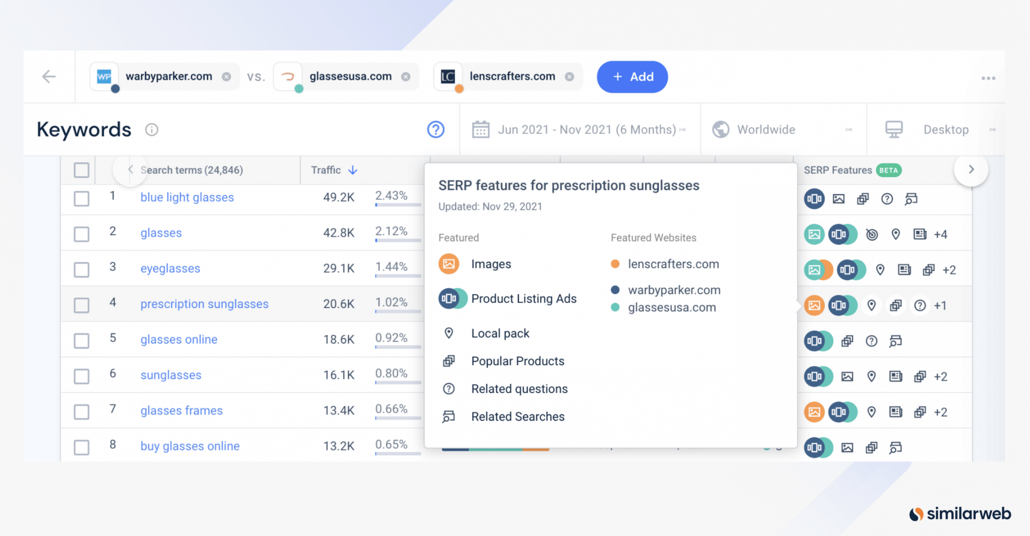The height and width of the screenshot is (536, 1030).
Task: Check the box for eyeglasses row
Action: (x=81, y=270)
